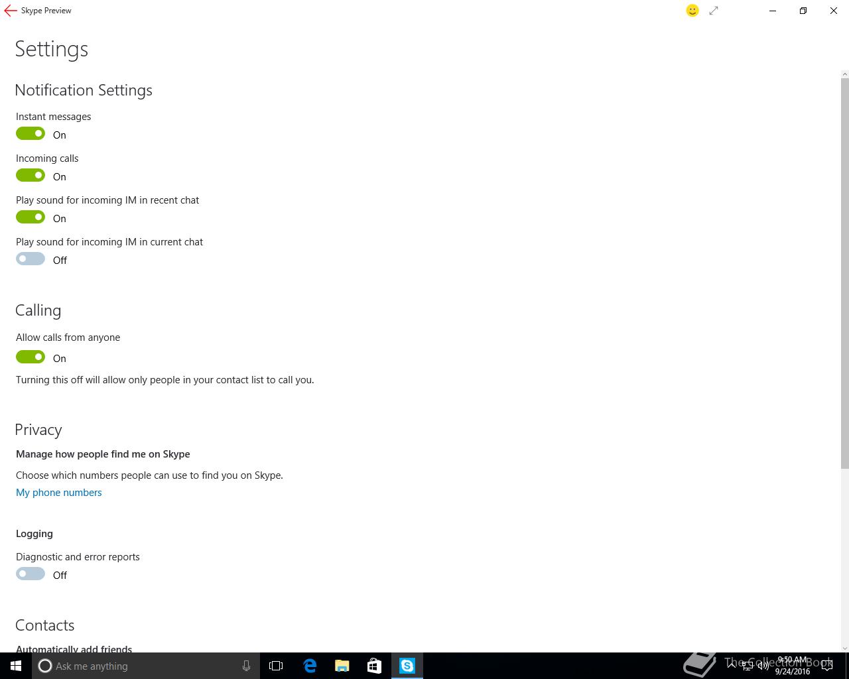This screenshot has height=679, width=849.
Task: Click the scrollbar down arrow
Action: [x=845, y=648]
